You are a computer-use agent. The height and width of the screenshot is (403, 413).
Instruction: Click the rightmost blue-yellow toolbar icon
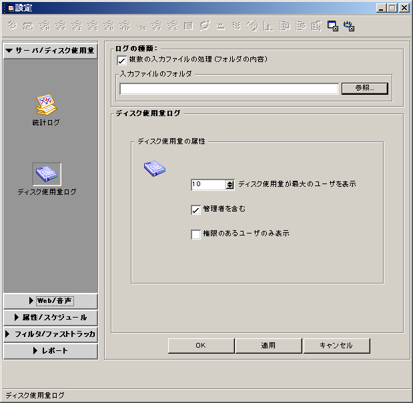pos(348,27)
